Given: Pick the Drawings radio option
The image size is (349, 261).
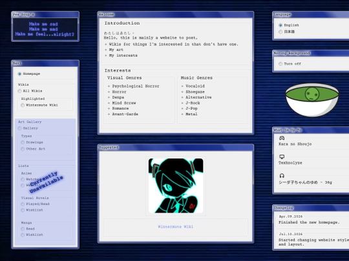Looking at the screenshot, I should pyautogui.click(x=23, y=142).
